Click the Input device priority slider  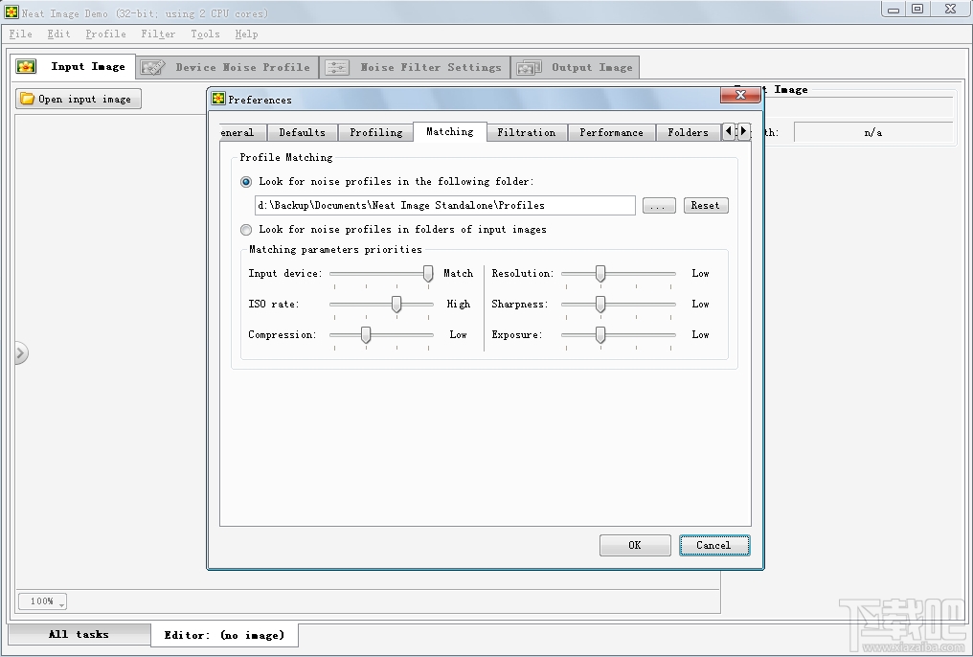(x=381, y=274)
